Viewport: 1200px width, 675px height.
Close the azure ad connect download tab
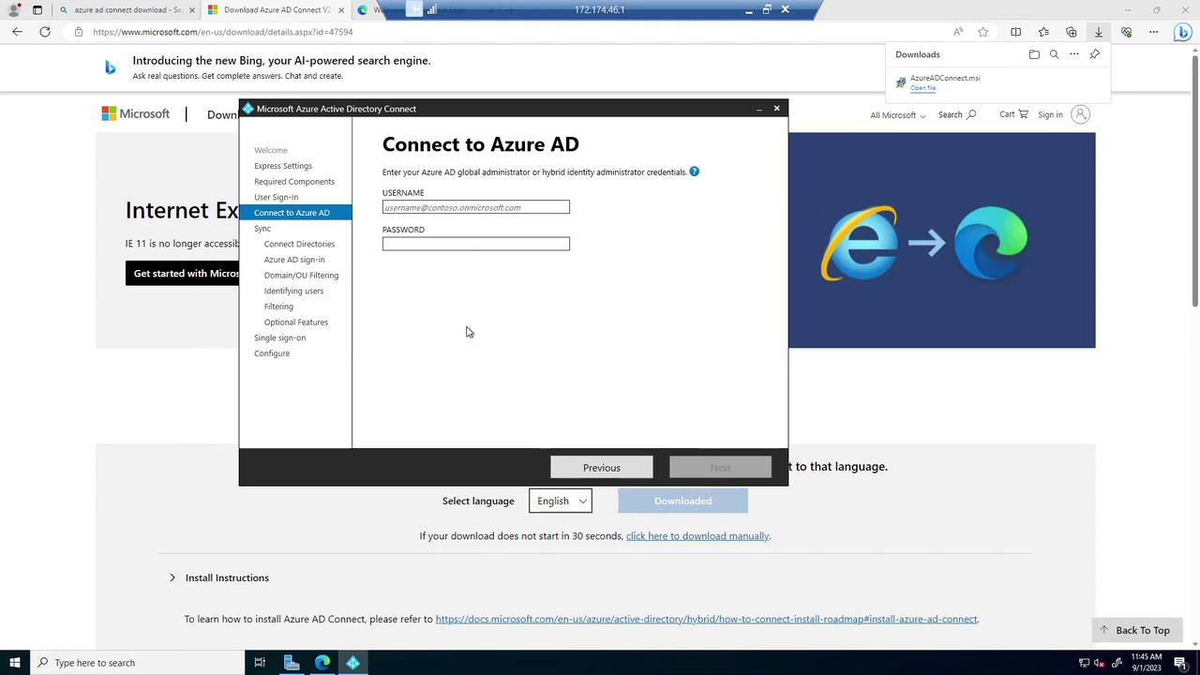(191, 10)
